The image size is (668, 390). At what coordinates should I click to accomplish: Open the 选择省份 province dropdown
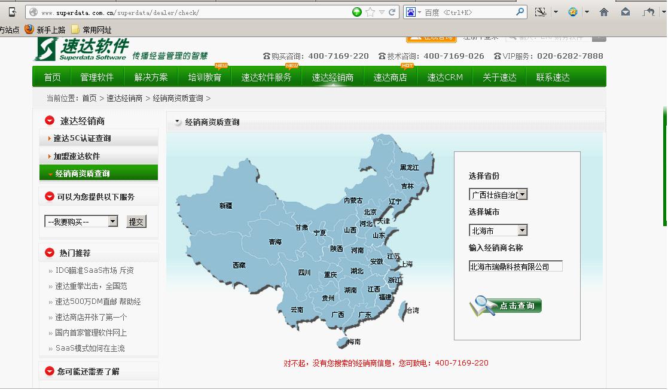[498, 194]
